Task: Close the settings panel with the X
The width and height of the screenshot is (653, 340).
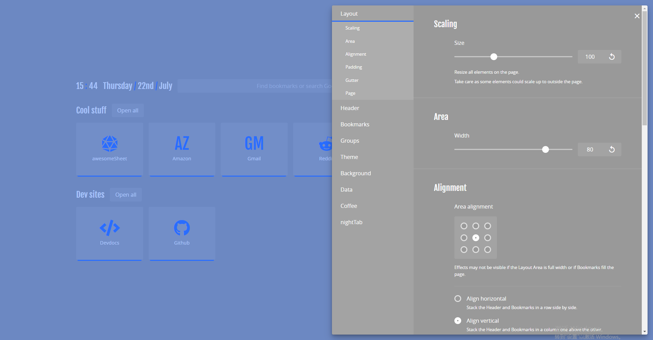Action: click(637, 16)
